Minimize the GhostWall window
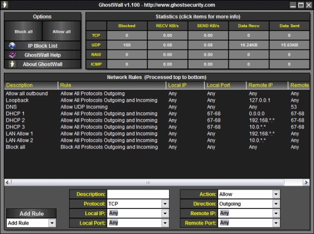The width and height of the screenshot is (314, 234). pos(293,5)
